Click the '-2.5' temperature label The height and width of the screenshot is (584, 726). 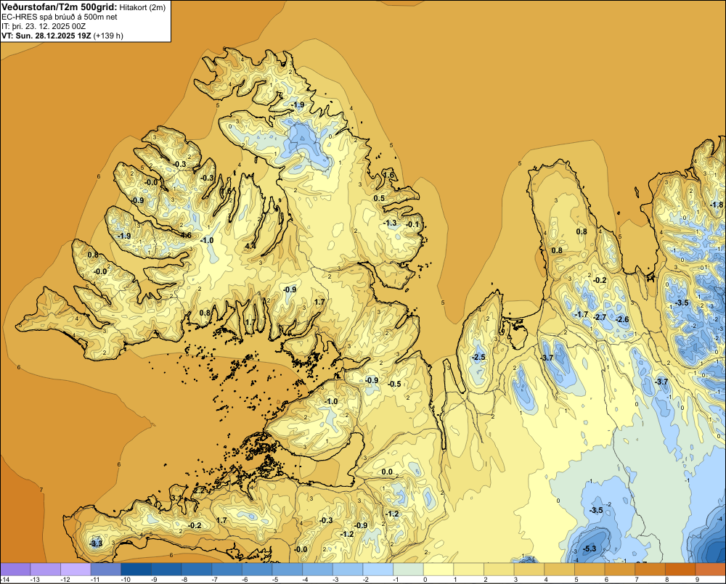[478, 357]
